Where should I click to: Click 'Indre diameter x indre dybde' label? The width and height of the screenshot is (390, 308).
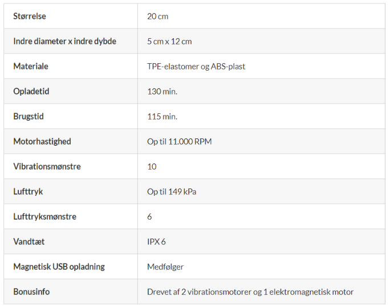pyautogui.click(x=64, y=42)
